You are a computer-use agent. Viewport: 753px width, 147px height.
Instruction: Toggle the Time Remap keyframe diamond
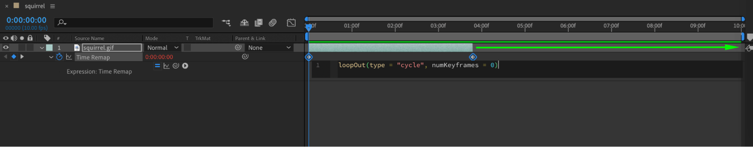tap(14, 57)
